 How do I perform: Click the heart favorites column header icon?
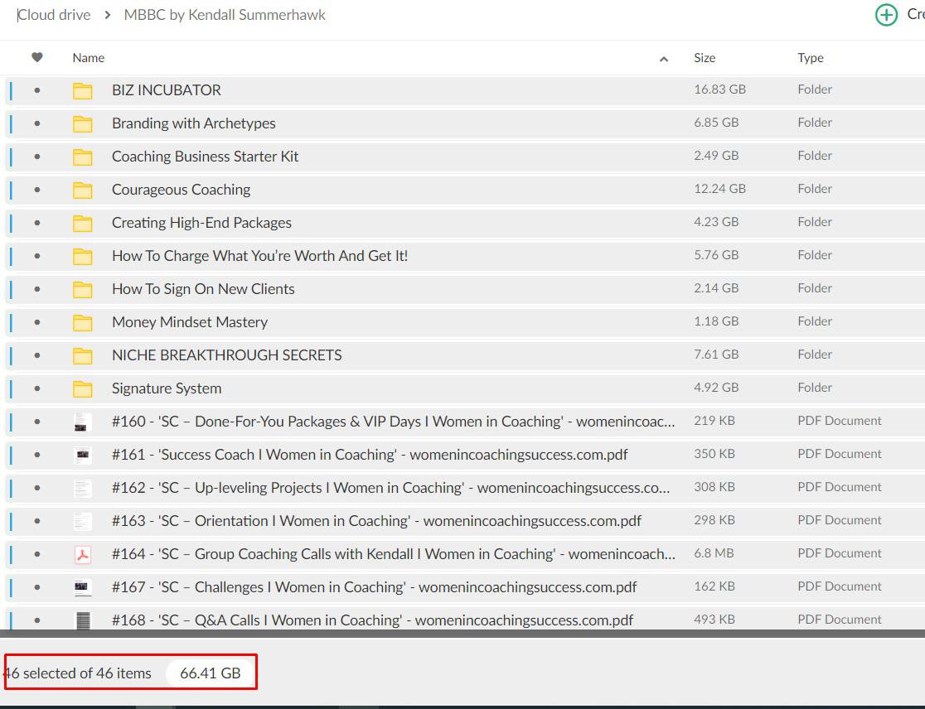point(36,58)
